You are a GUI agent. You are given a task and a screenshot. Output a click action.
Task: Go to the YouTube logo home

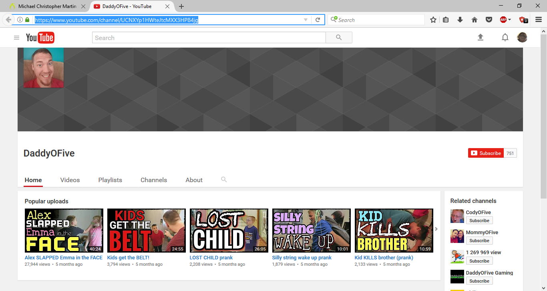40,38
